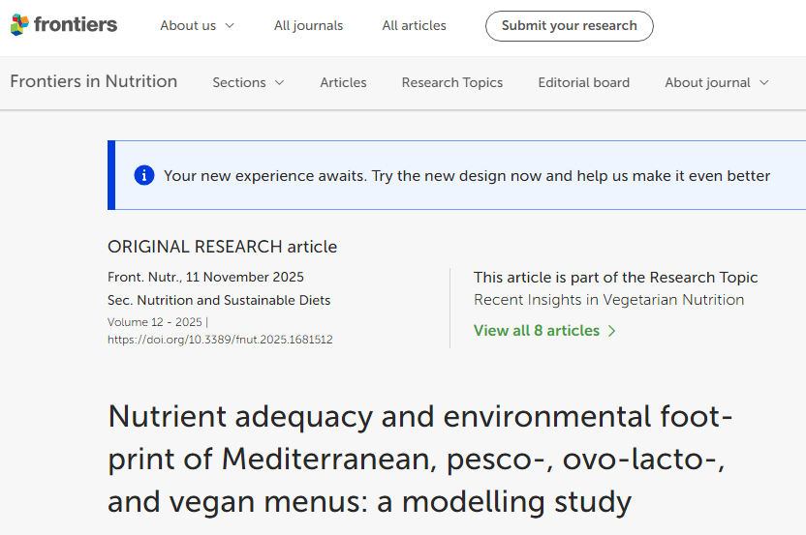Click the blue info icon in the banner
Image resolution: width=806 pixels, height=535 pixels.
[x=143, y=175]
